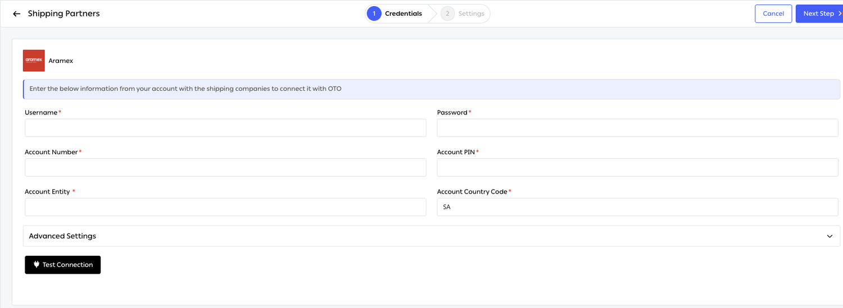The image size is (843, 308).
Task: Click the Aramex logo
Action: coord(34,61)
